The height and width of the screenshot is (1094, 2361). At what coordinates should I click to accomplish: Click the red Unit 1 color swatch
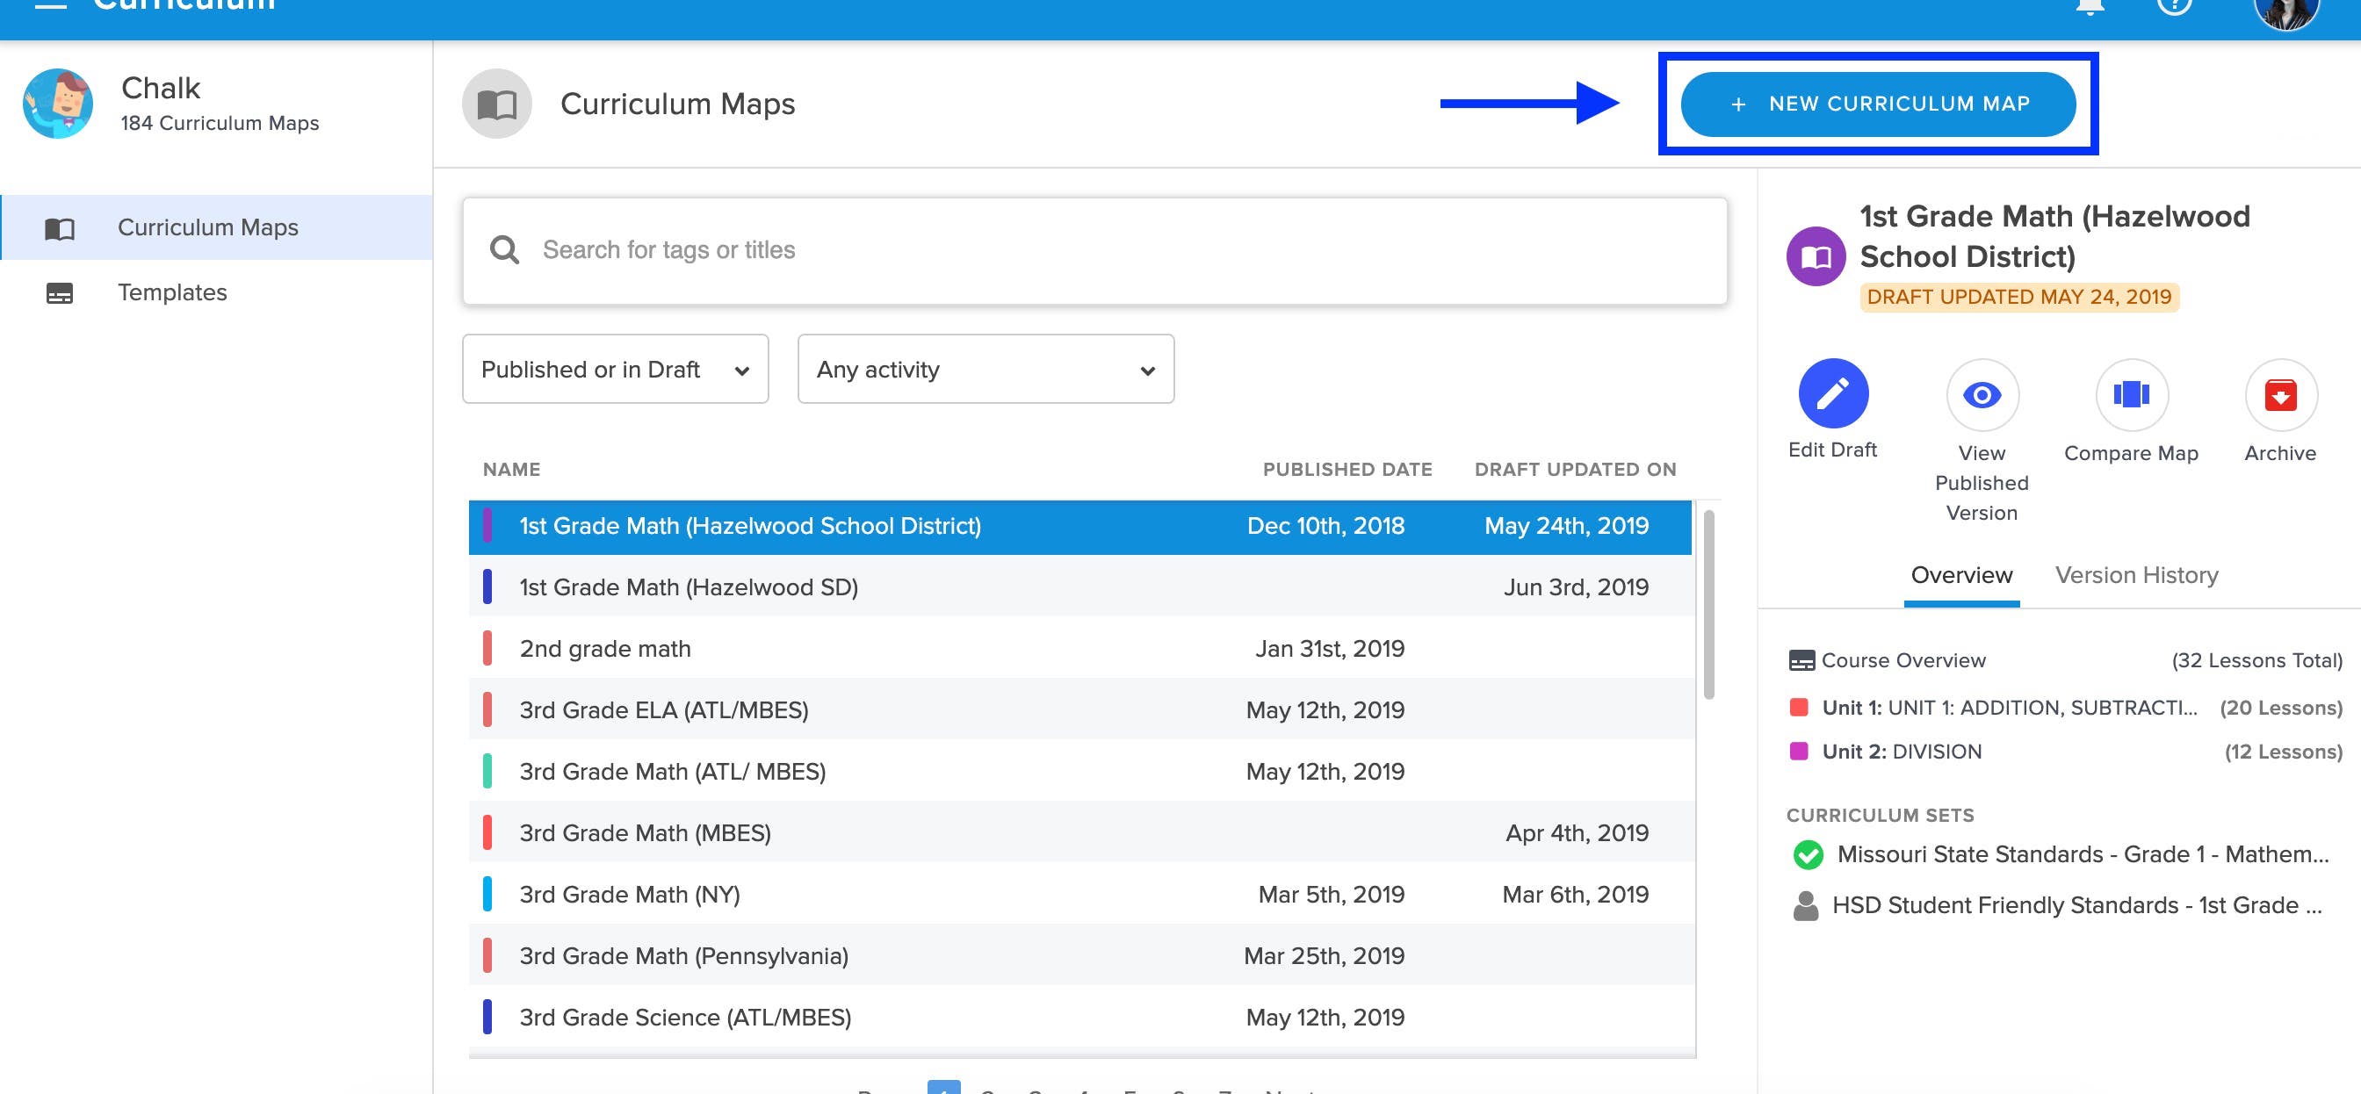[x=1798, y=708]
